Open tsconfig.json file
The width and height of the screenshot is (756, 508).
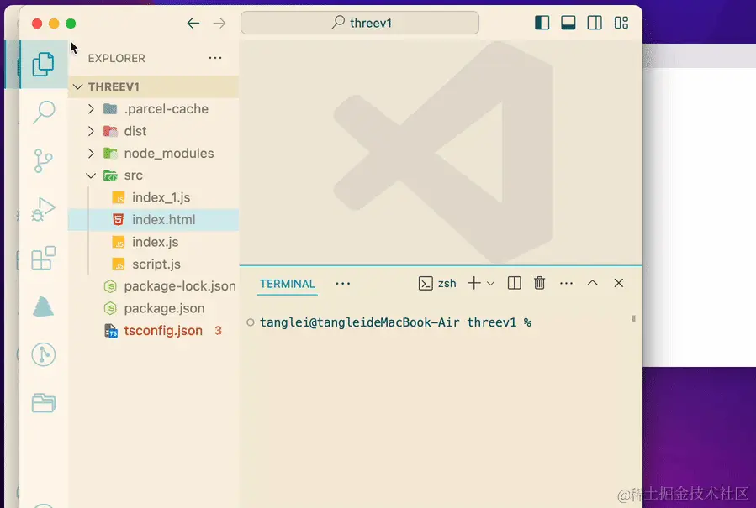pyautogui.click(x=153, y=330)
